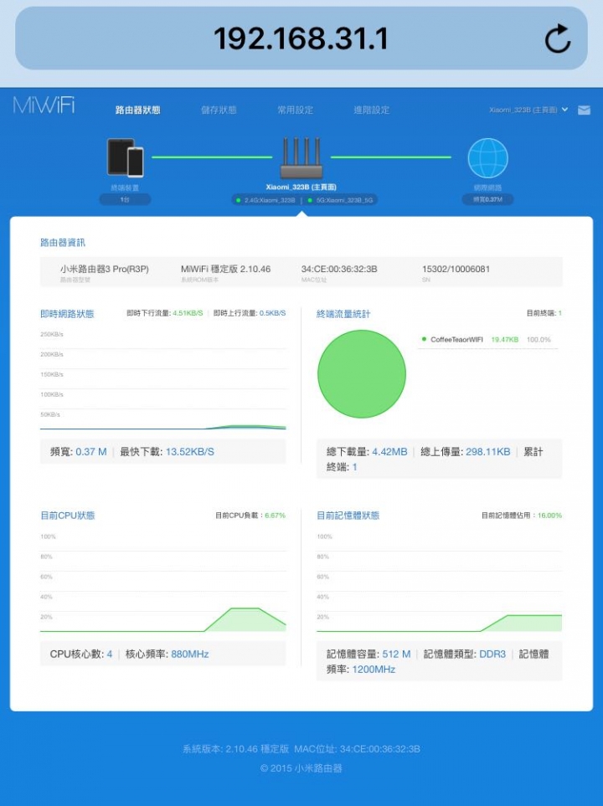Select the 路由器狀態 tab
This screenshot has height=806, width=603.
[x=138, y=110]
